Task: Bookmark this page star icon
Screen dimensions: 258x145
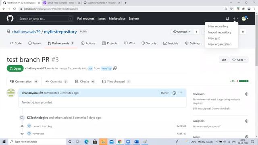Action: pyautogui.click(x=231, y=9)
